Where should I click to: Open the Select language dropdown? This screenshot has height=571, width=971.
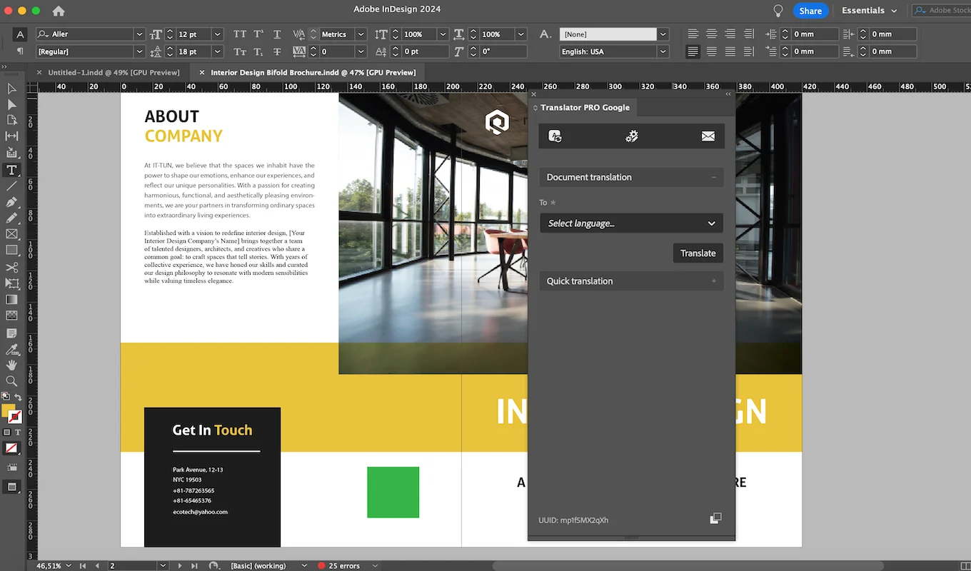tap(631, 223)
